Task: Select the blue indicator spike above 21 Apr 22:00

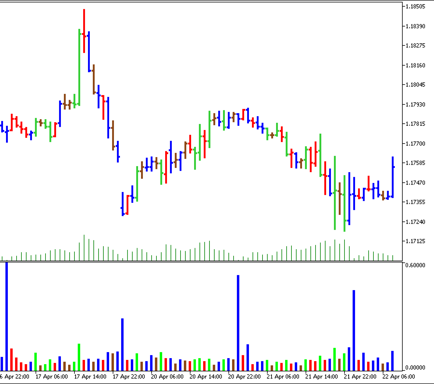Action: click(x=354, y=330)
